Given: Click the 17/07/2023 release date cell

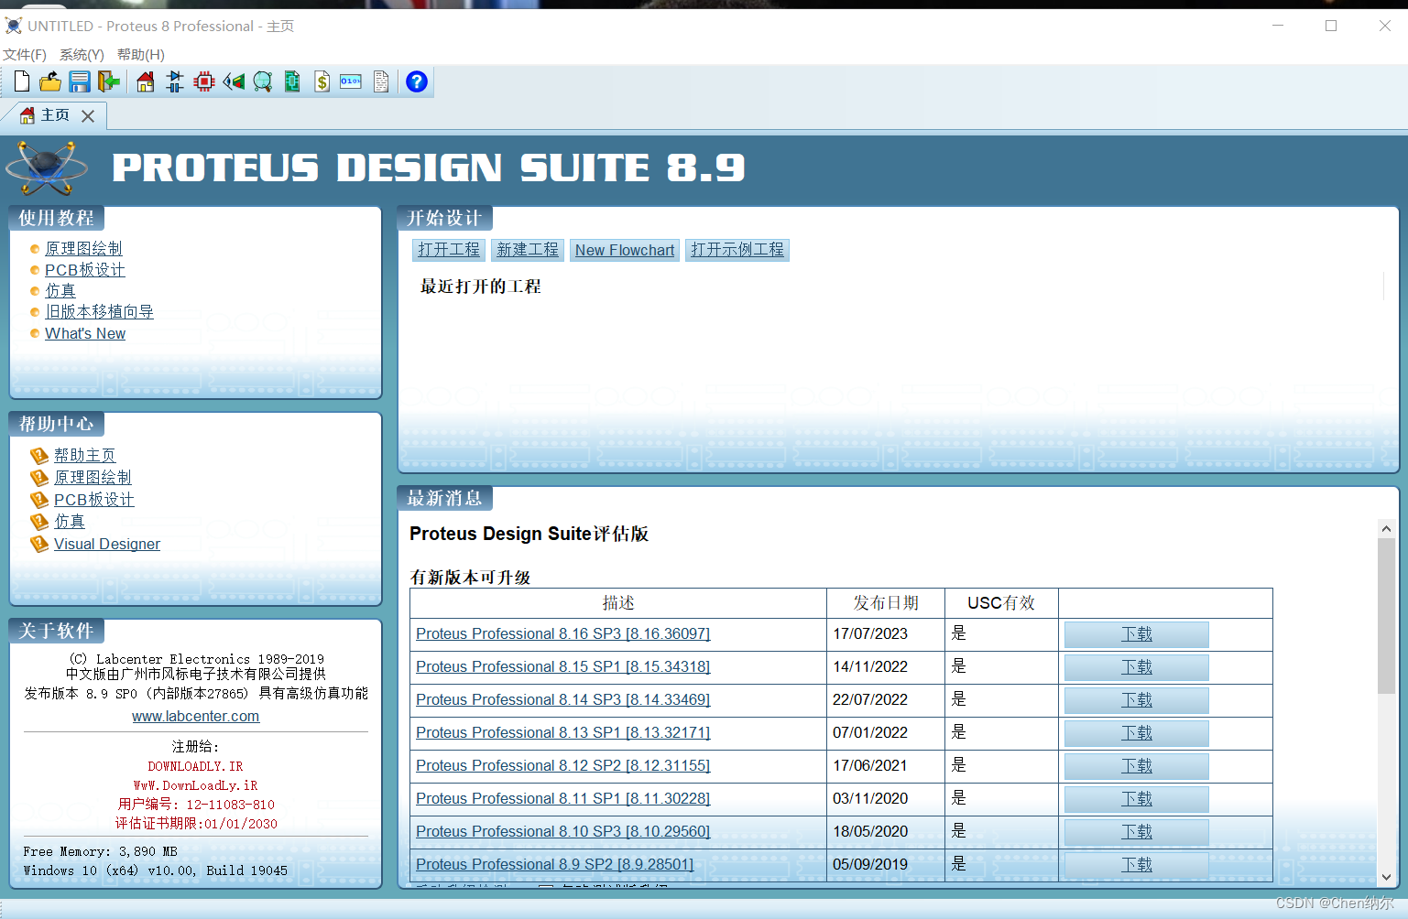Looking at the screenshot, I should 885,633.
